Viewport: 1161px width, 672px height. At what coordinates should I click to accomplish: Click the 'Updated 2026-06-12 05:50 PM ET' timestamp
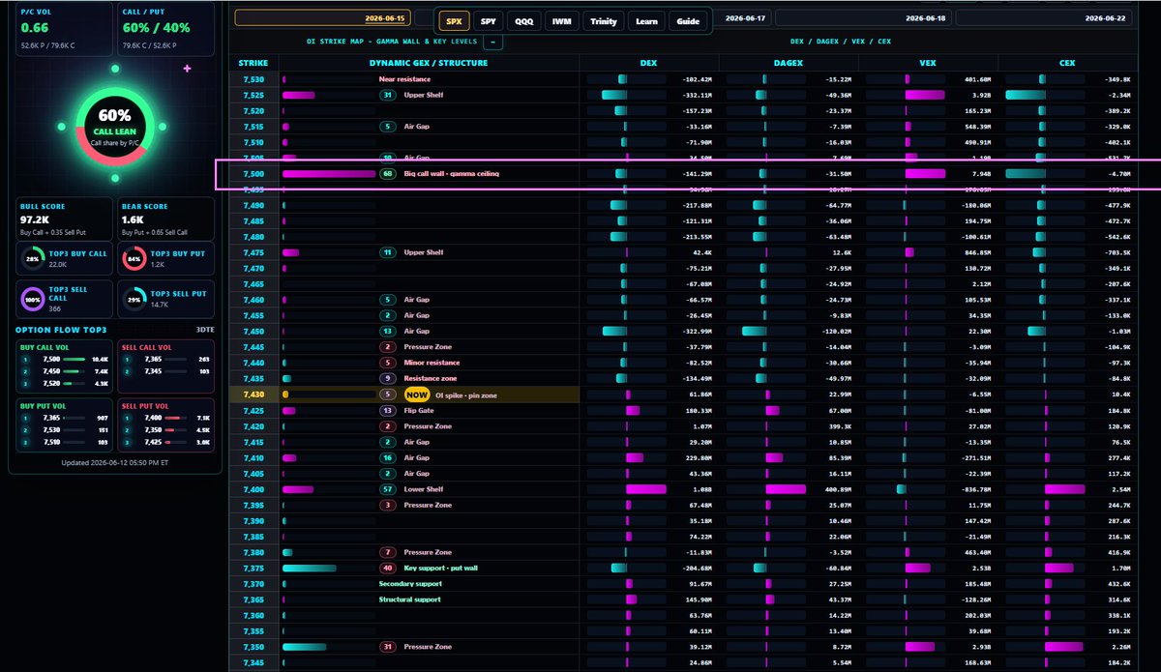coord(115,462)
